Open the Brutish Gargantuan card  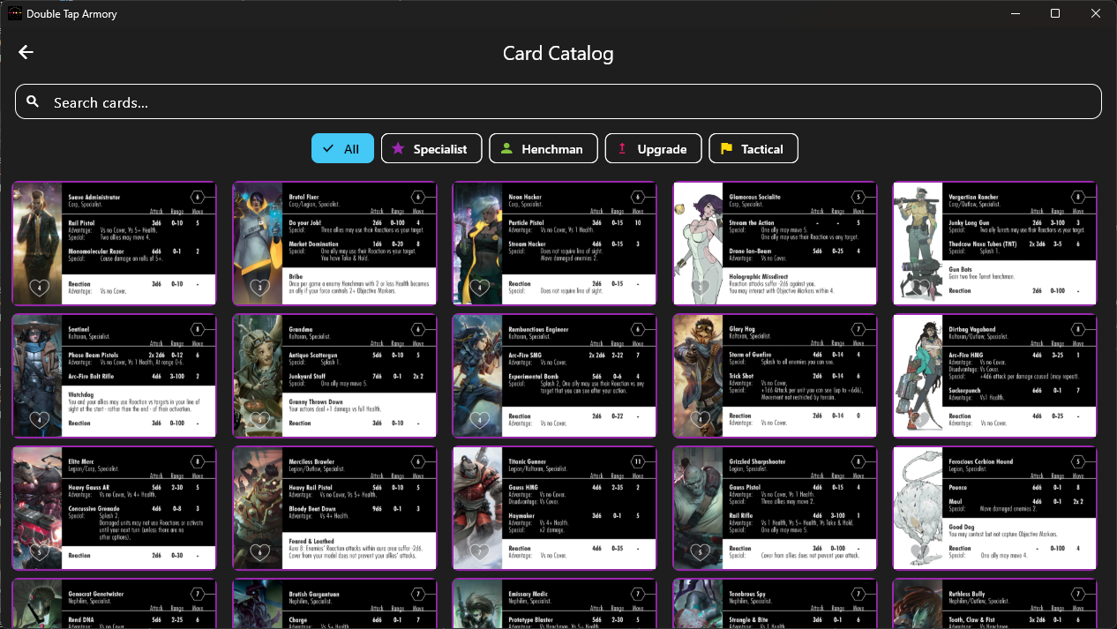pyautogui.click(x=334, y=603)
